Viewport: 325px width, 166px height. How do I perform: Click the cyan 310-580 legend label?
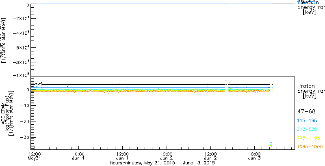307,130
